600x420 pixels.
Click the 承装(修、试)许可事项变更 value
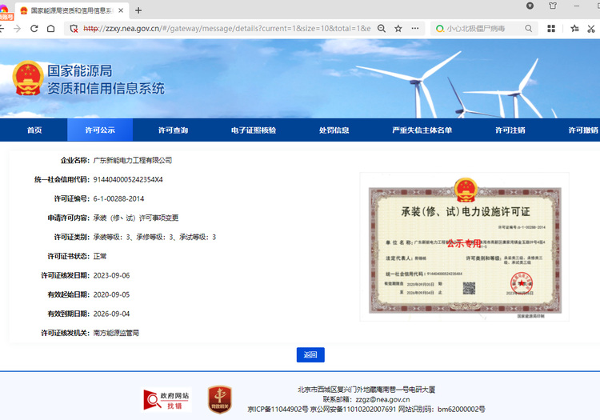[x=136, y=218]
